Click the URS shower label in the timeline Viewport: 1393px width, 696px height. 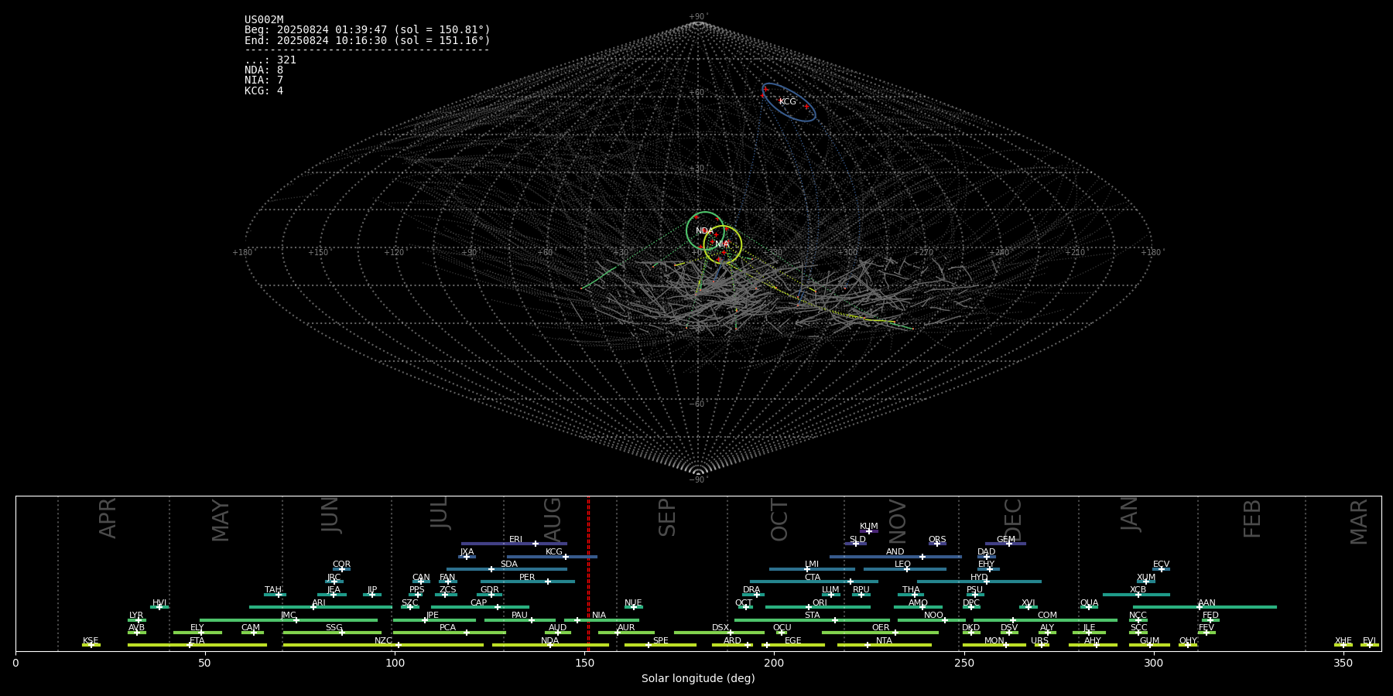pos(1039,641)
